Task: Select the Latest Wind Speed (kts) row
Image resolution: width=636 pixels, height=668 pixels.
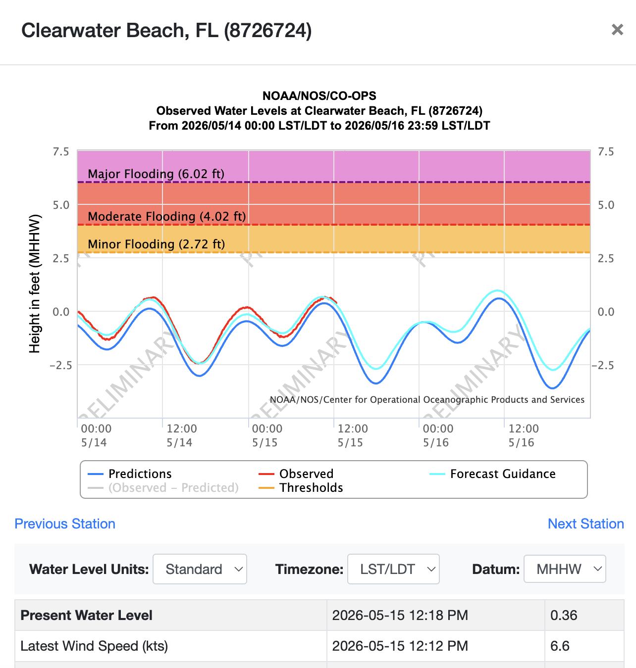Action: coord(319,646)
